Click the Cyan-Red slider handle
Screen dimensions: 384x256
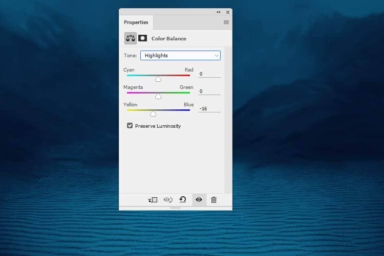(158, 79)
